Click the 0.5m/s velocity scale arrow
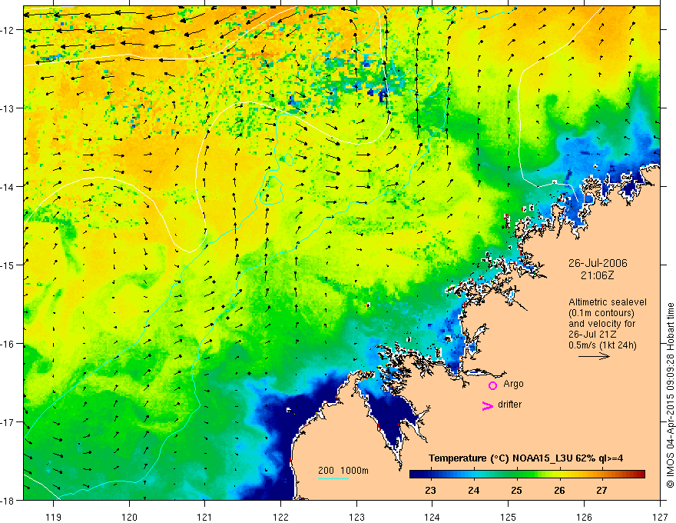676x523 pixels. point(594,356)
